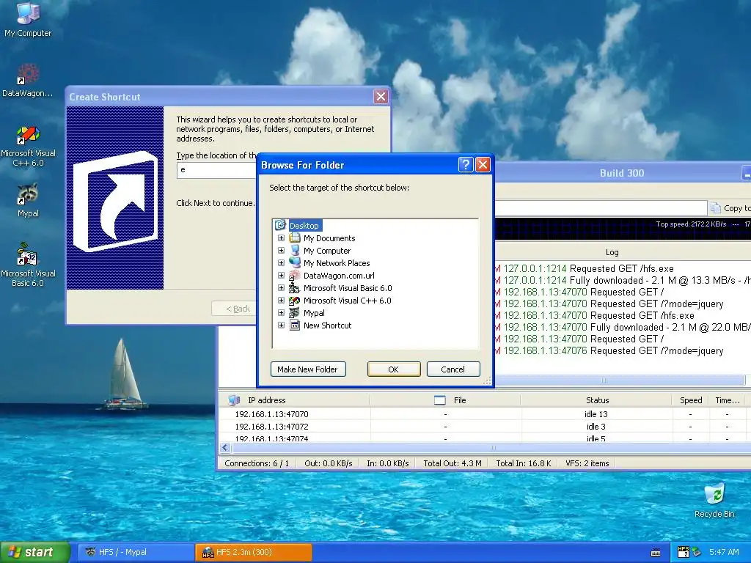Image resolution: width=751 pixels, height=563 pixels.
Task: Click Make New Folder button
Action: coord(308,369)
